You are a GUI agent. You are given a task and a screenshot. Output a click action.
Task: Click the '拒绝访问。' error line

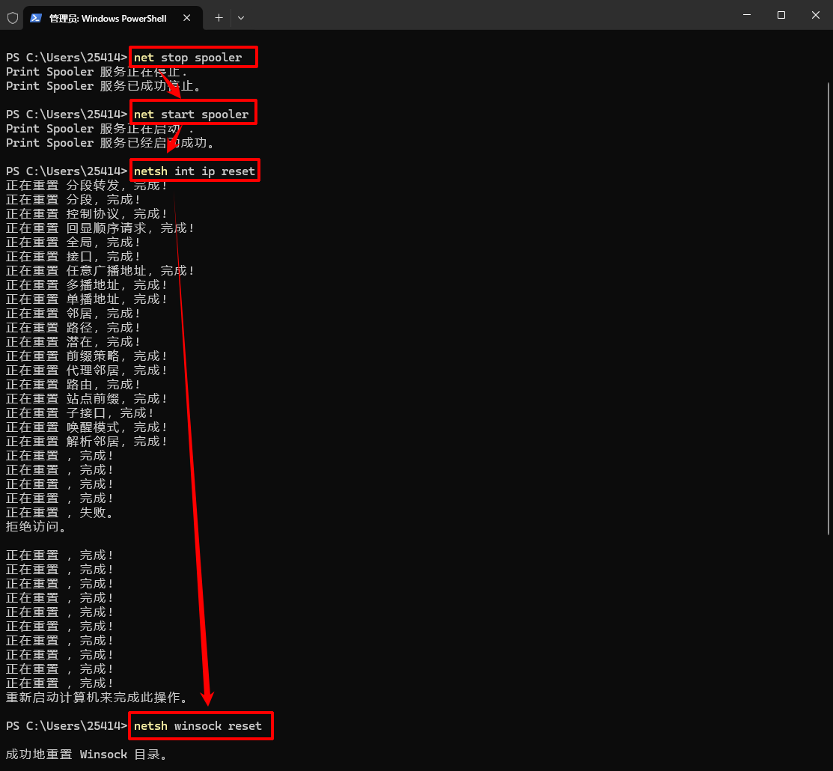click(36, 526)
